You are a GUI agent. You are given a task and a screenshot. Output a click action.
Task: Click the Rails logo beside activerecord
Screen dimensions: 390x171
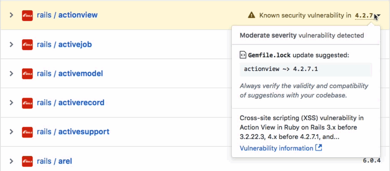click(27, 103)
